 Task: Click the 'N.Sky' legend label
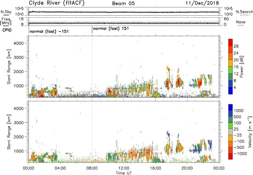coord(6,12)
